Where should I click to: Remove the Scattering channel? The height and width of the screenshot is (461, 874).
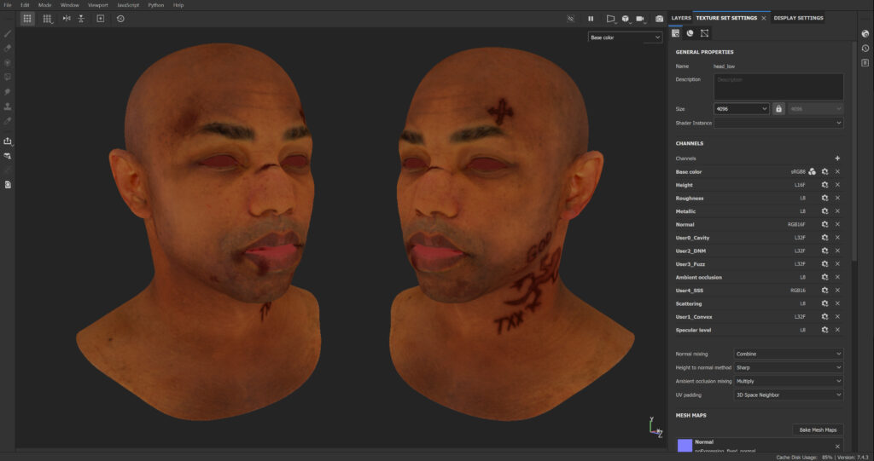point(837,303)
